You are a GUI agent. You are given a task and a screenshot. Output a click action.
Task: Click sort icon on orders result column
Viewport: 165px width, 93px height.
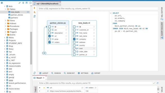(x=95, y=88)
